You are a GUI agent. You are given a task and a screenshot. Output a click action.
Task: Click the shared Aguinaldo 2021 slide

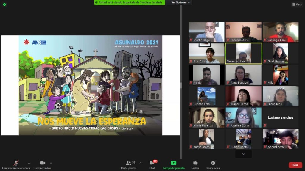pos(91,85)
